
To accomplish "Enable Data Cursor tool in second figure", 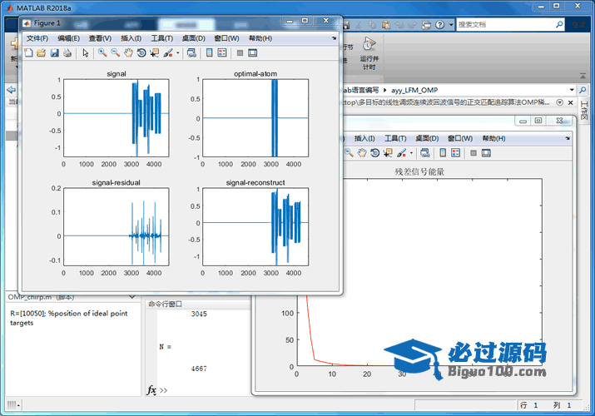I will pos(388,153).
